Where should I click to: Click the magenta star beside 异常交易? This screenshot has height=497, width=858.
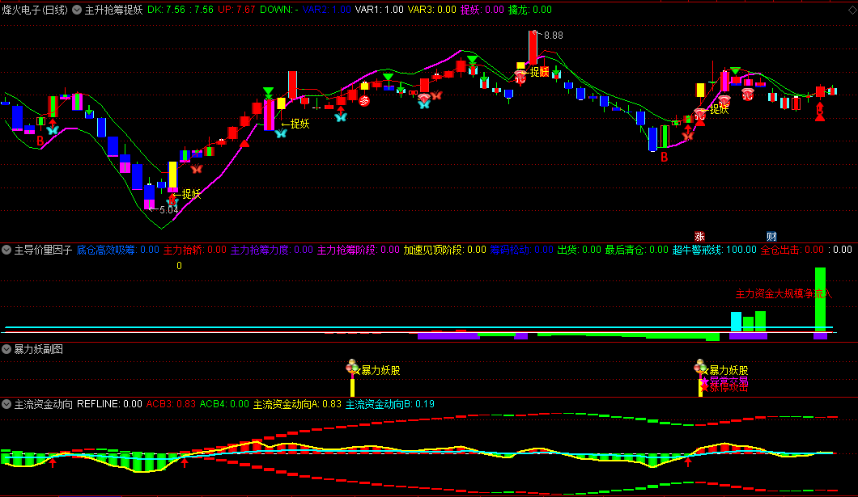705,381
